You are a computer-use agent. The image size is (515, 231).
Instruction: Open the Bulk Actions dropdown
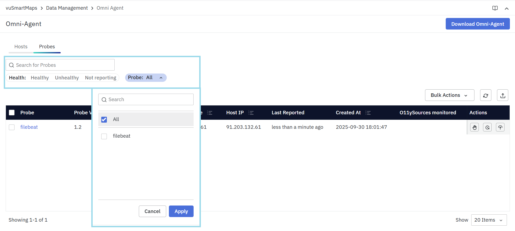tap(449, 95)
